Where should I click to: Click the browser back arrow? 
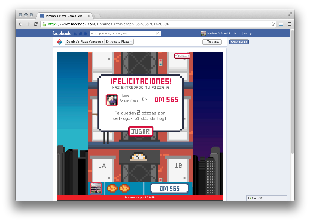(20, 24)
